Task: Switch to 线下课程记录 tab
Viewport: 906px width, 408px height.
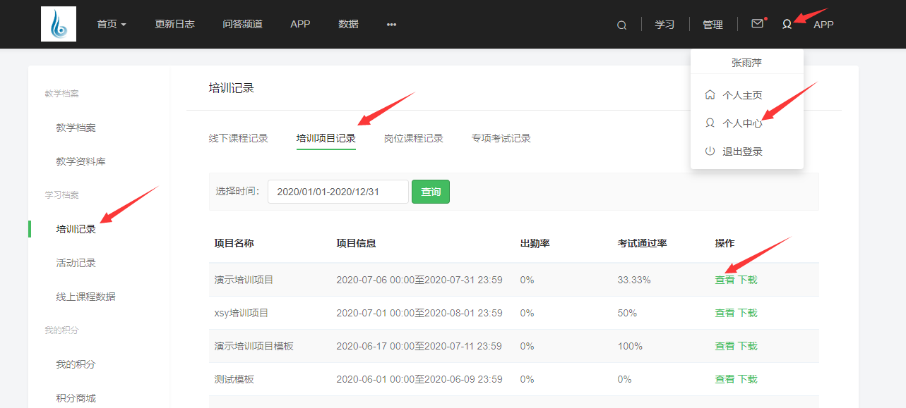Action: pos(239,138)
